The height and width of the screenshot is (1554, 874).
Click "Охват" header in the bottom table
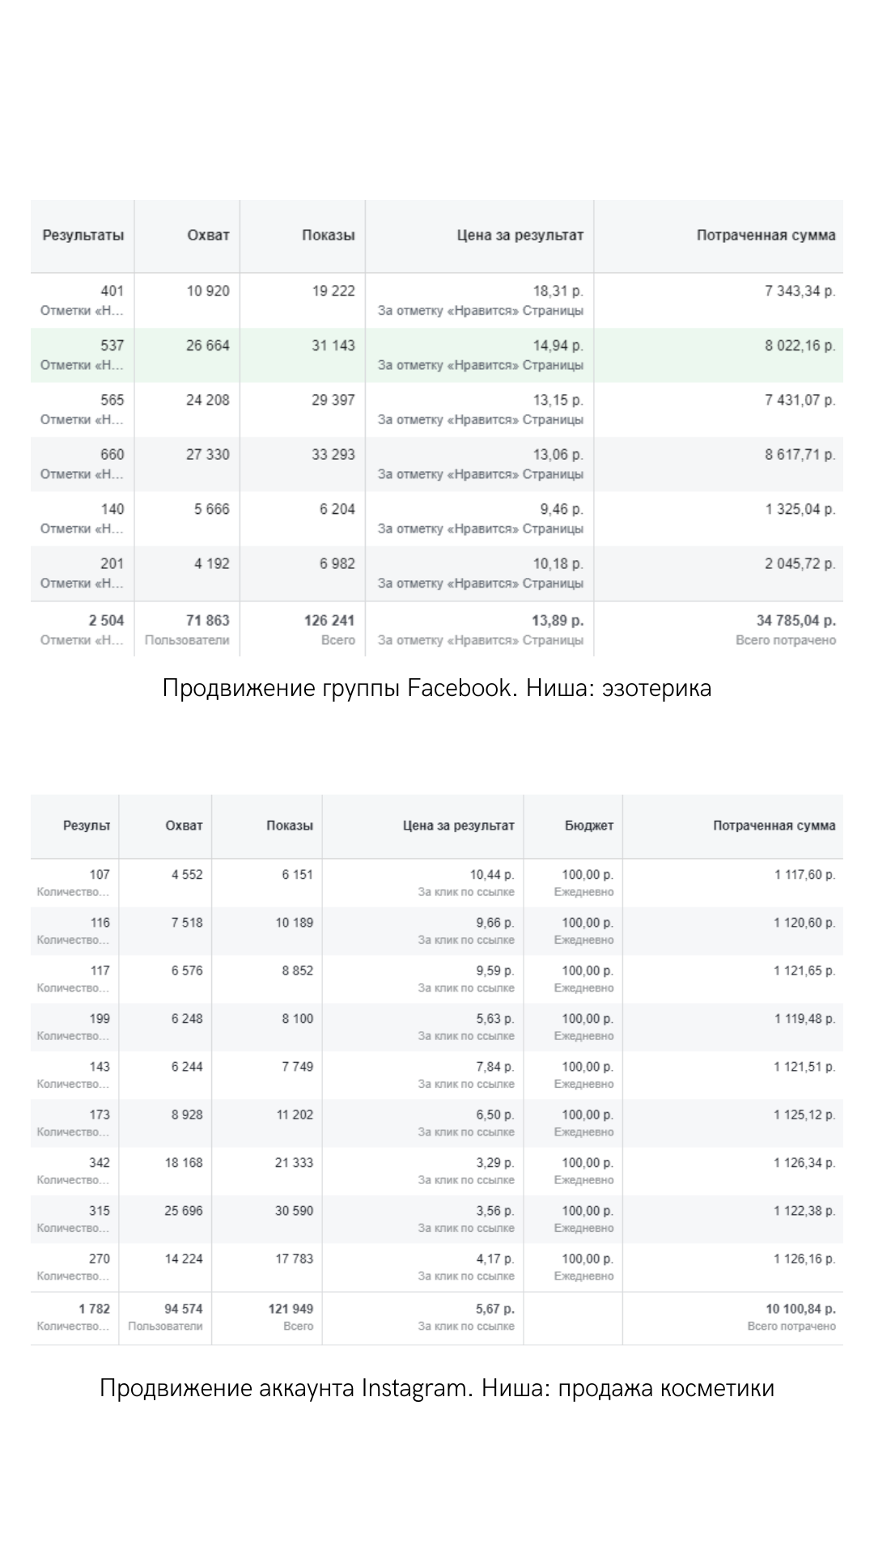pos(184,826)
